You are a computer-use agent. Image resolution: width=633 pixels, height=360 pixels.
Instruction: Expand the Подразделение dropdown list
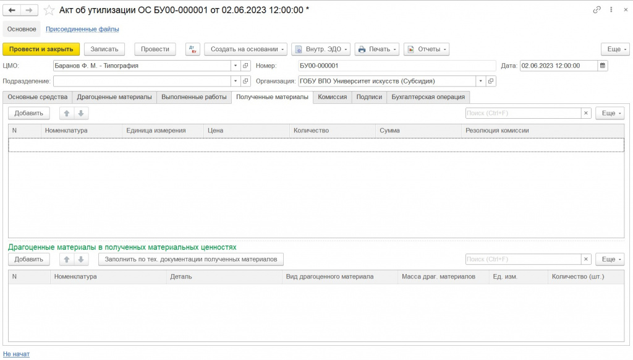point(236,81)
